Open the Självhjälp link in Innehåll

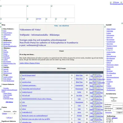point(110,31)
